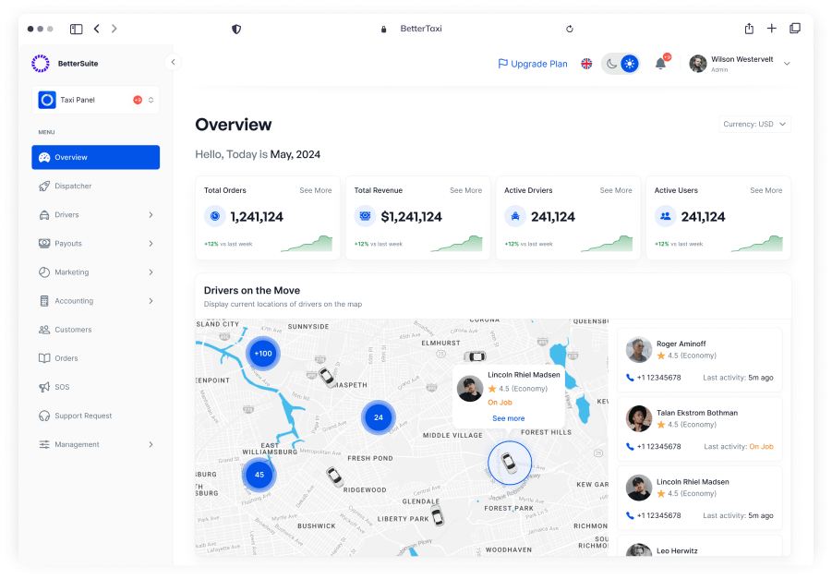Viewport: 832px width, 579px height.
Task: Open the Currency: USD dropdown
Action: click(x=754, y=124)
